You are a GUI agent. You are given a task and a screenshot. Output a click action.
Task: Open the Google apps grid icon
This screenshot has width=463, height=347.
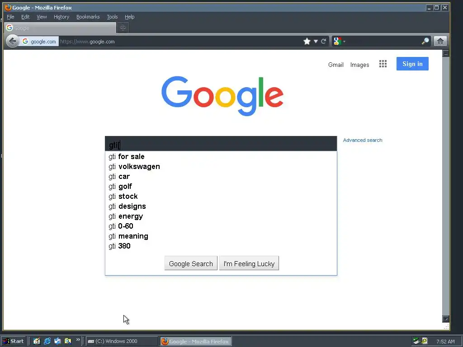click(x=383, y=64)
